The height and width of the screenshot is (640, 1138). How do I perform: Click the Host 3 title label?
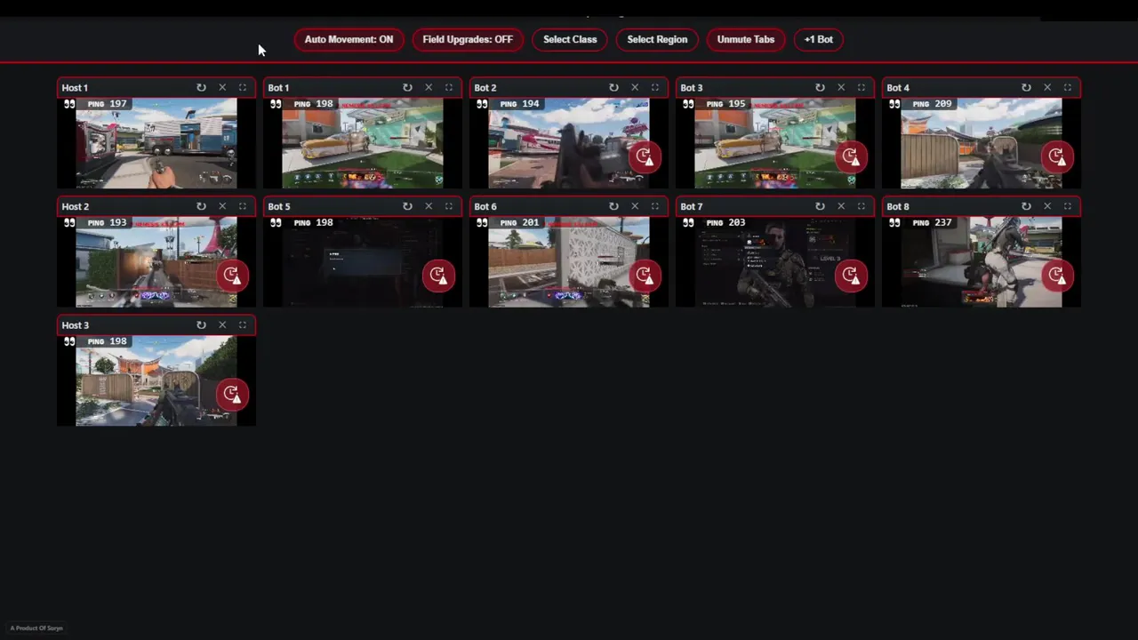(76, 325)
